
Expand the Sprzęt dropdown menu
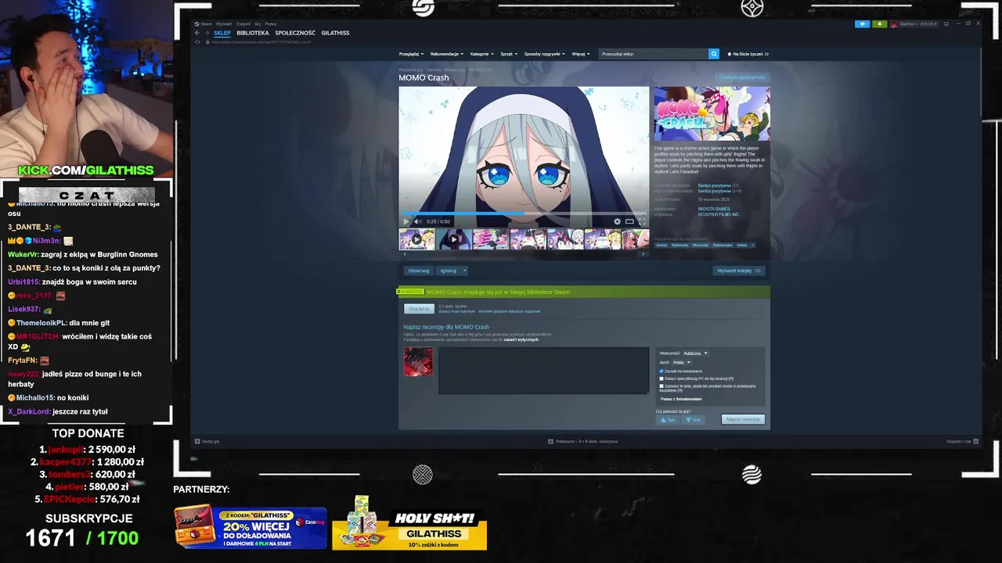tap(509, 54)
